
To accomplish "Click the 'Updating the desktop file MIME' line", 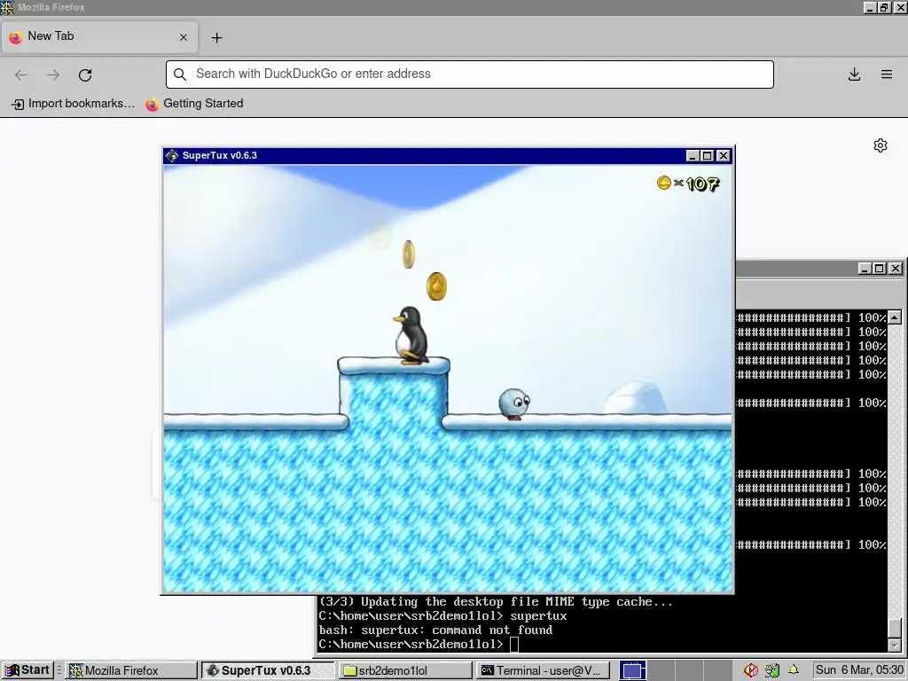I will 496,602.
